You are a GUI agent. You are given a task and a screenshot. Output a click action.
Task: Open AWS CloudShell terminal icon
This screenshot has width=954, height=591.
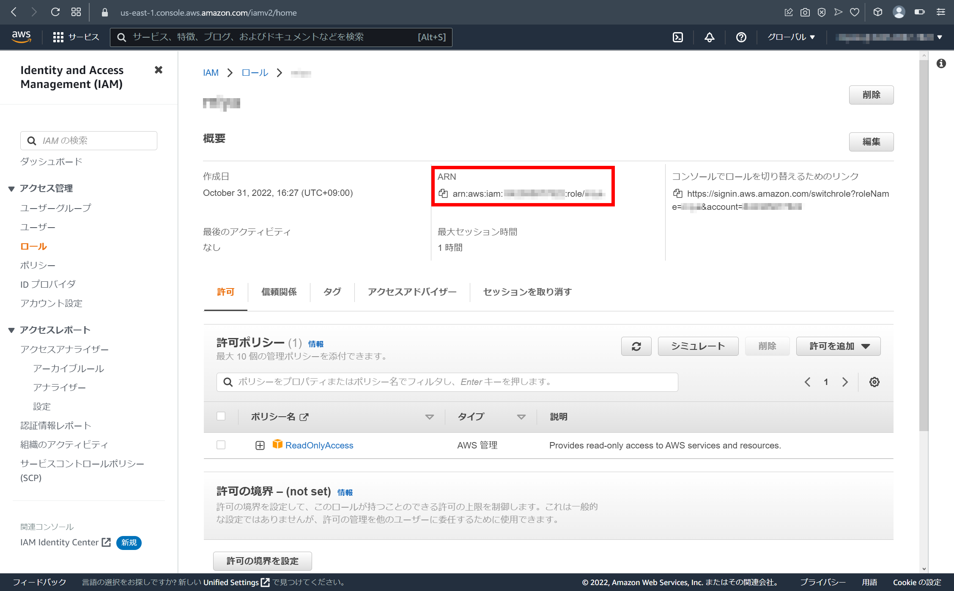pos(678,37)
